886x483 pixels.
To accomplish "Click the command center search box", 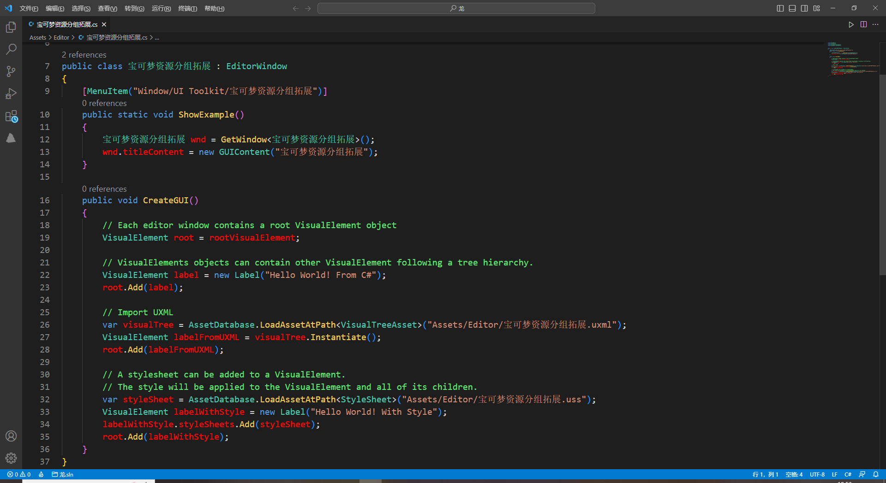I will pos(456,8).
